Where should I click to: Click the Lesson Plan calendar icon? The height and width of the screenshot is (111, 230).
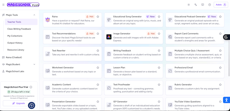pyautogui.click(x=109, y=71)
